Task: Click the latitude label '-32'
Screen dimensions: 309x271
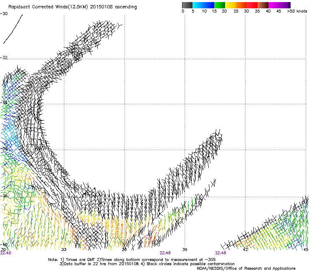Action: tap(4, 58)
